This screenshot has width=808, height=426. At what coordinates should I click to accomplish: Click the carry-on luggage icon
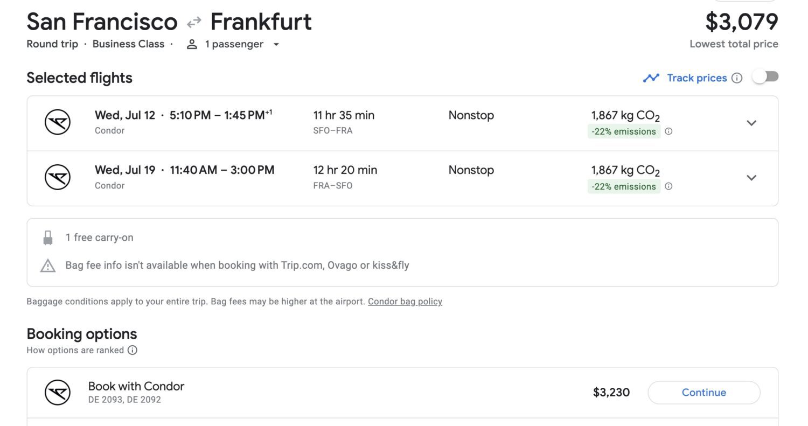point(48,237)
